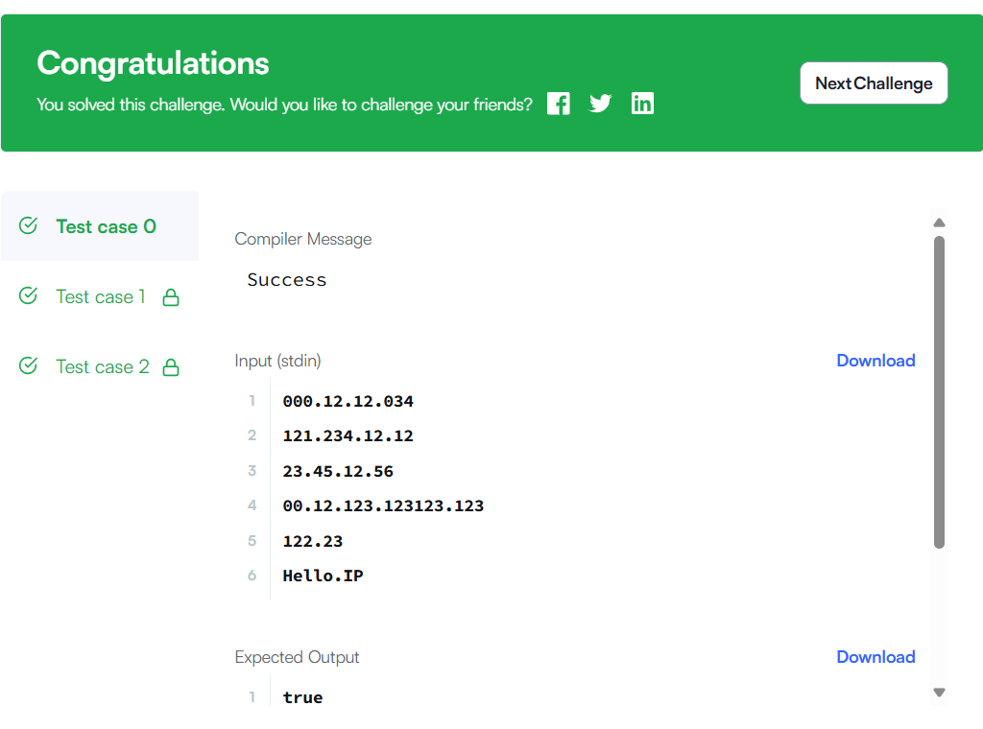Share the challenge via Twitter icon
The image size is (983, 729).
point(600,104)
